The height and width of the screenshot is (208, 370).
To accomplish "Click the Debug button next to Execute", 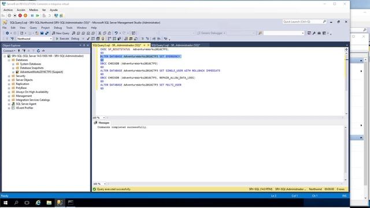I will coord(75,39).
